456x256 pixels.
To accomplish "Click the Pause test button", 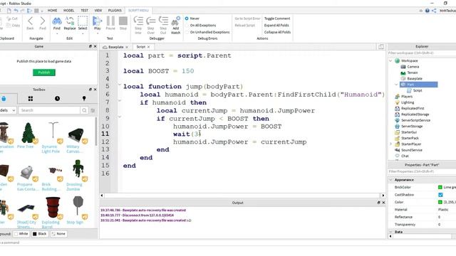I will (110, 21).
